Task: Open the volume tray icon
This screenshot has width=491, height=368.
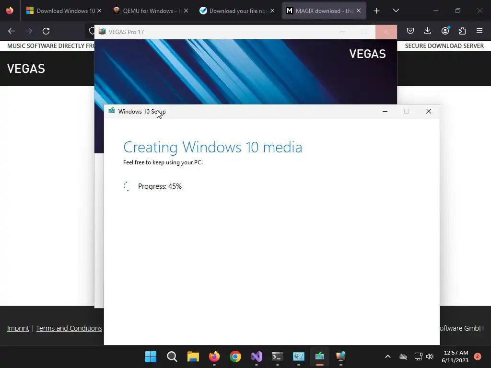Action: (x=430, y=356)
